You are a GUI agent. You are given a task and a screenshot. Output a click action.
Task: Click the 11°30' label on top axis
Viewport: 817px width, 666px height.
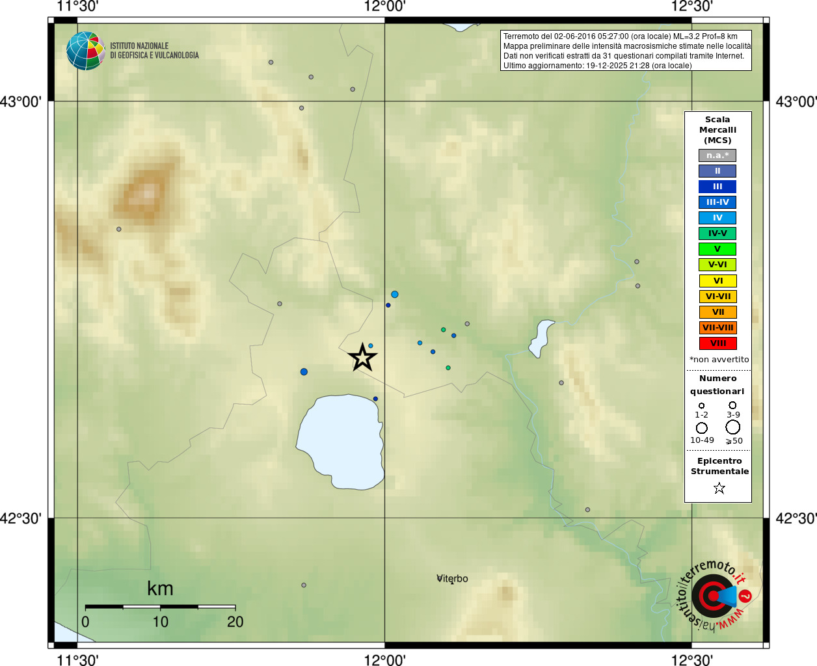pyautogui.click(x=77, y=7)
